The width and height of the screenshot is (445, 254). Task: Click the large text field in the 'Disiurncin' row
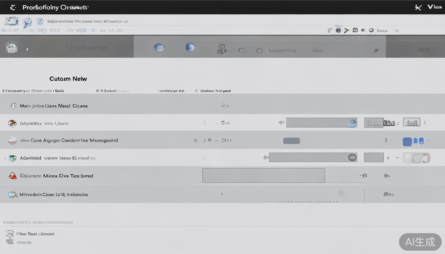pos(263,175)
